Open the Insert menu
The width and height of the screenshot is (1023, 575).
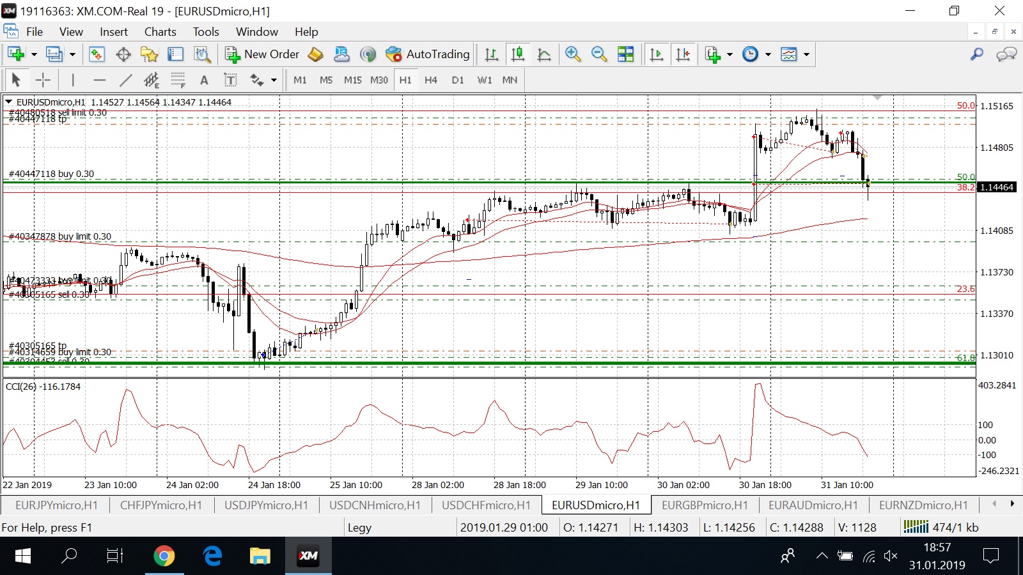114,32
